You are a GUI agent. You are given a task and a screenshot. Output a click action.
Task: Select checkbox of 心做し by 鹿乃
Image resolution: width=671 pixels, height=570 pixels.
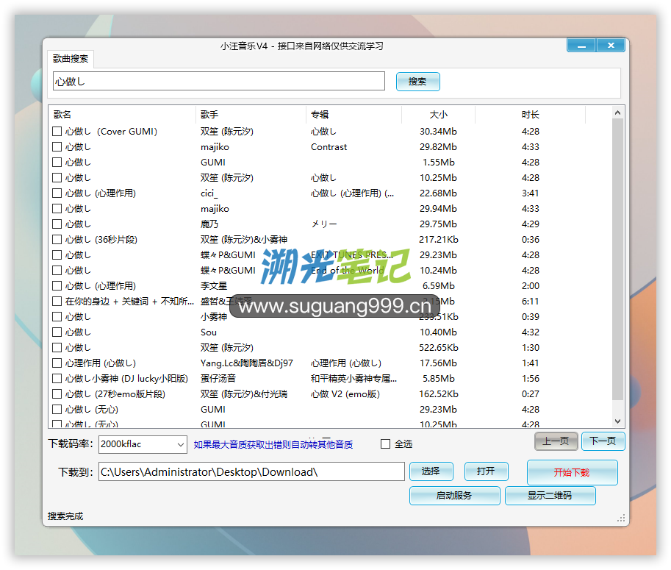[57, 224]
